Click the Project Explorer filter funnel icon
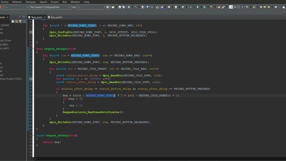Viewport: 286px width, 161px height. pos(20,21)
